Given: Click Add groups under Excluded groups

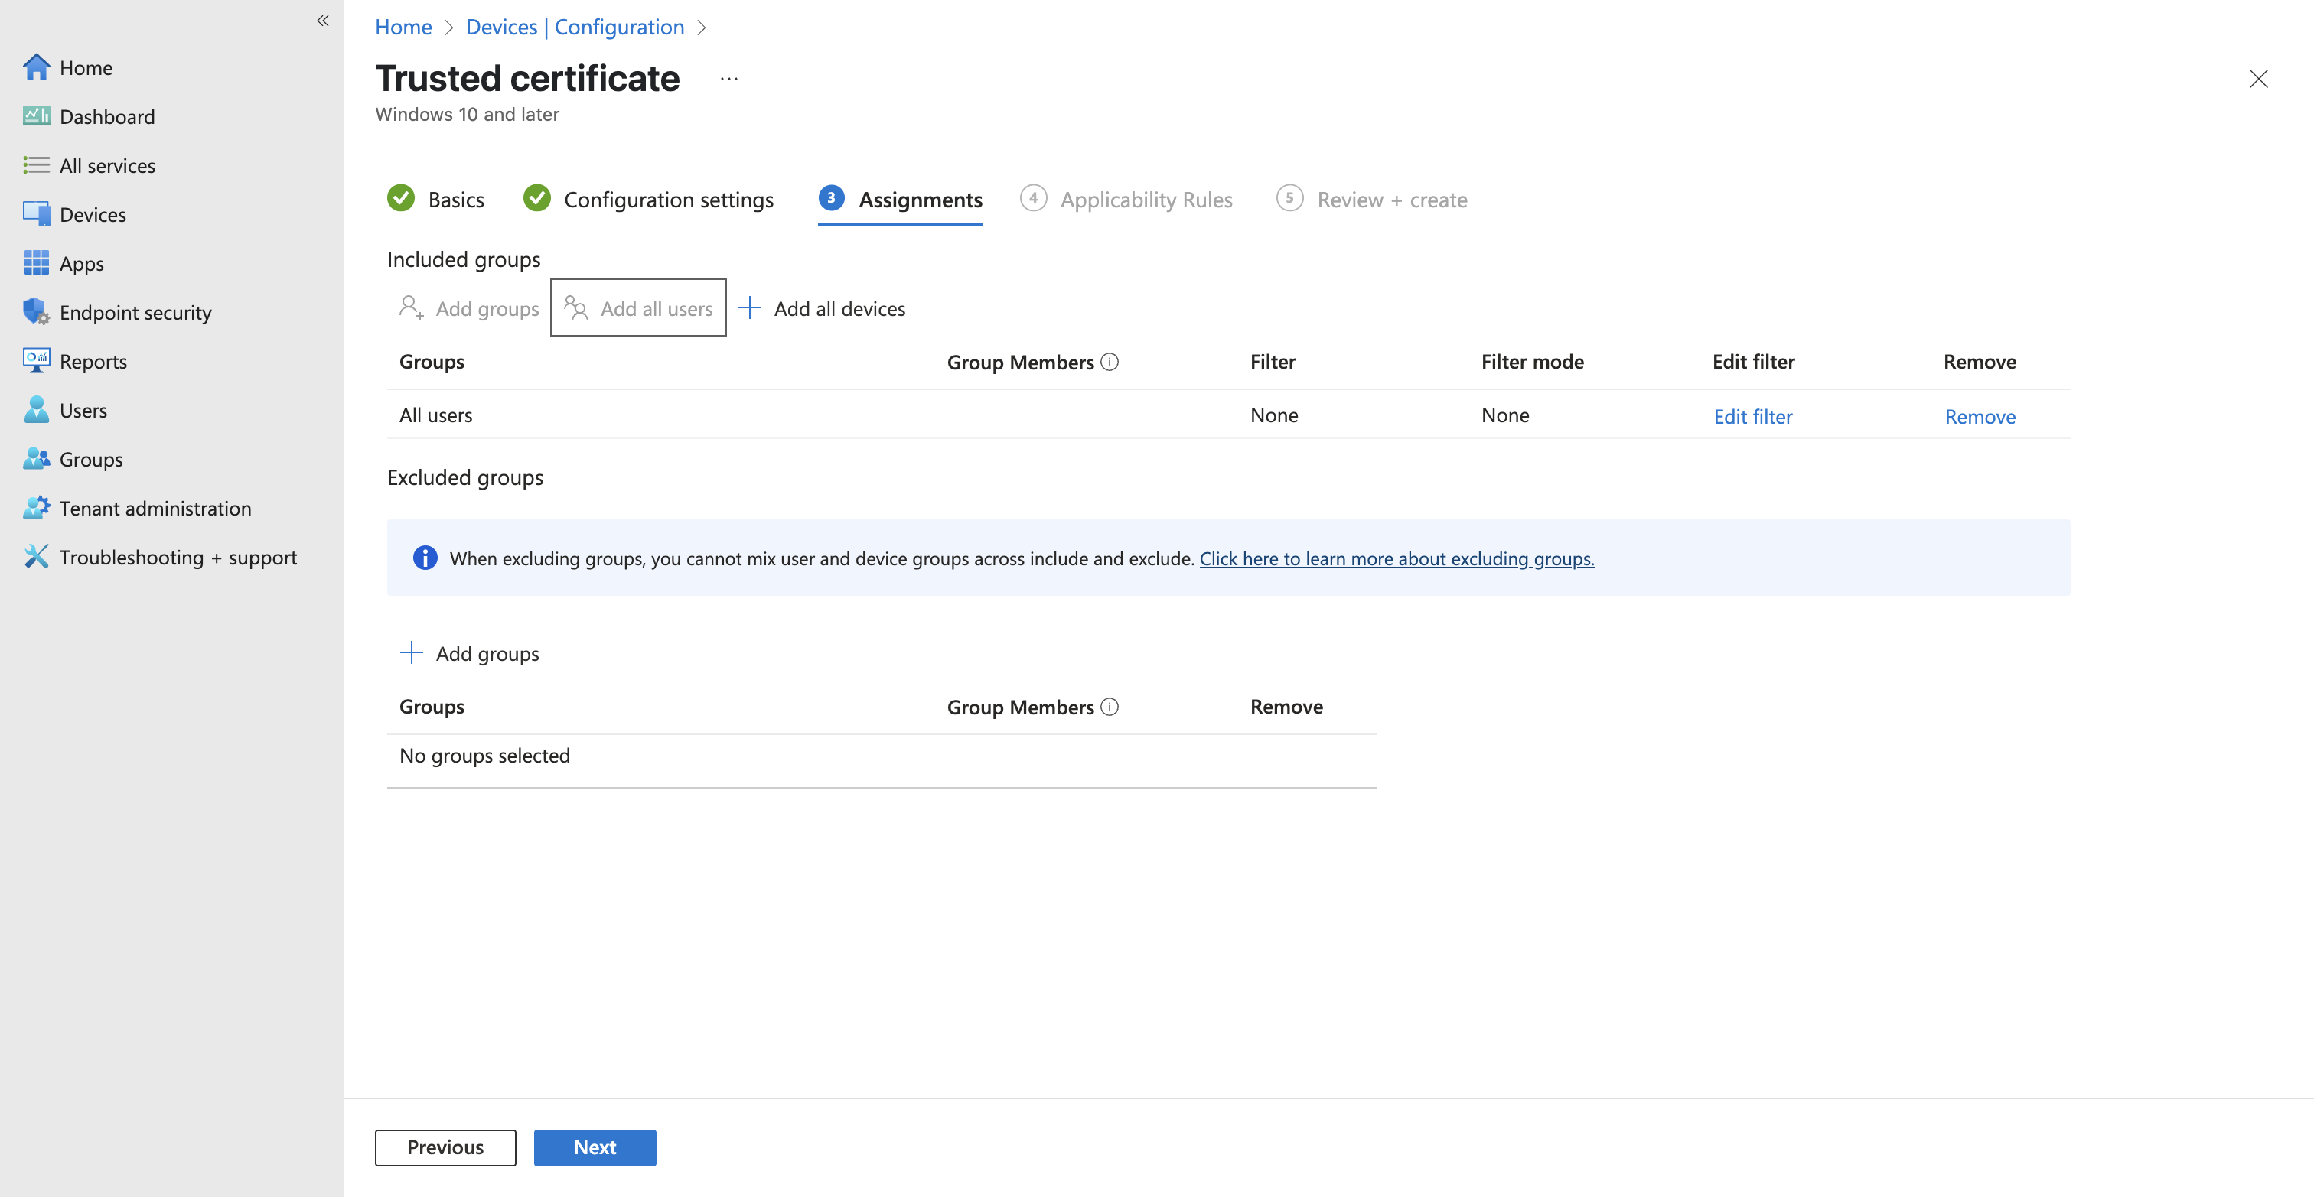Looking at the screenshot, I should [x=469, y=653].
